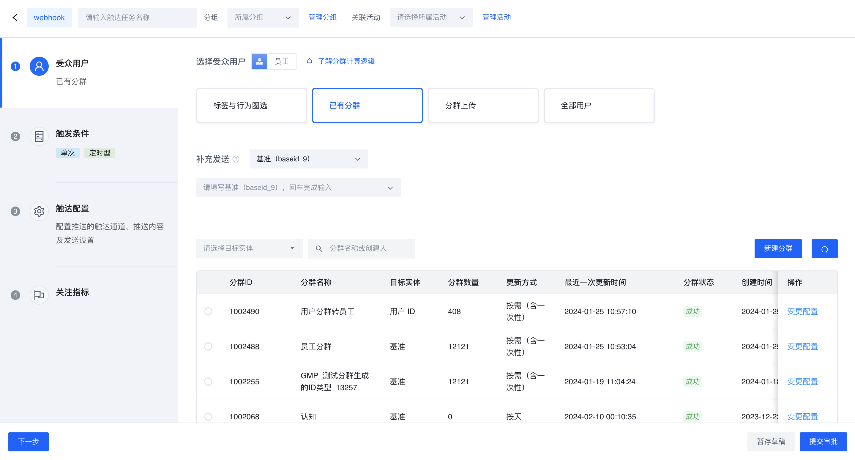The width and height of the screenshot is (855, 460).
Task: Select the user avatar audience type icon
Action: coord(260,62)
